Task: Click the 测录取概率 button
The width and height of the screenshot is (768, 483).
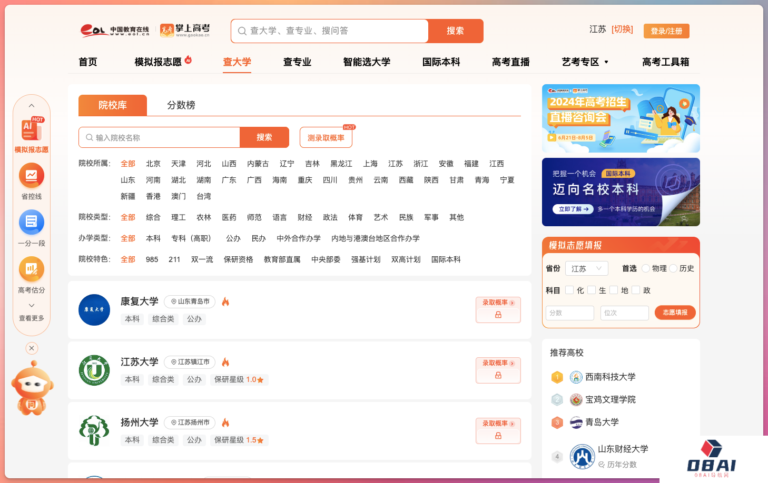Action: pos(326,138)
